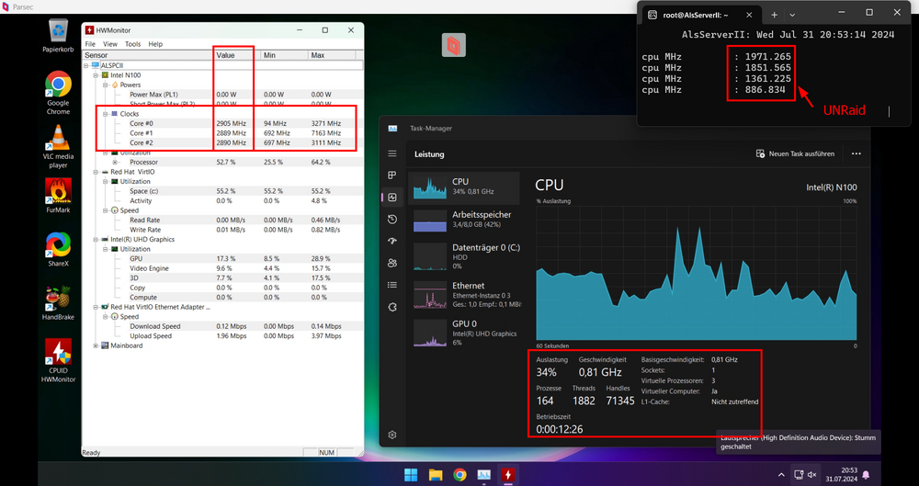Open new terminal tab with plus button
The width and height of the screenshot is (919, 486).
[x=774, y=15]
